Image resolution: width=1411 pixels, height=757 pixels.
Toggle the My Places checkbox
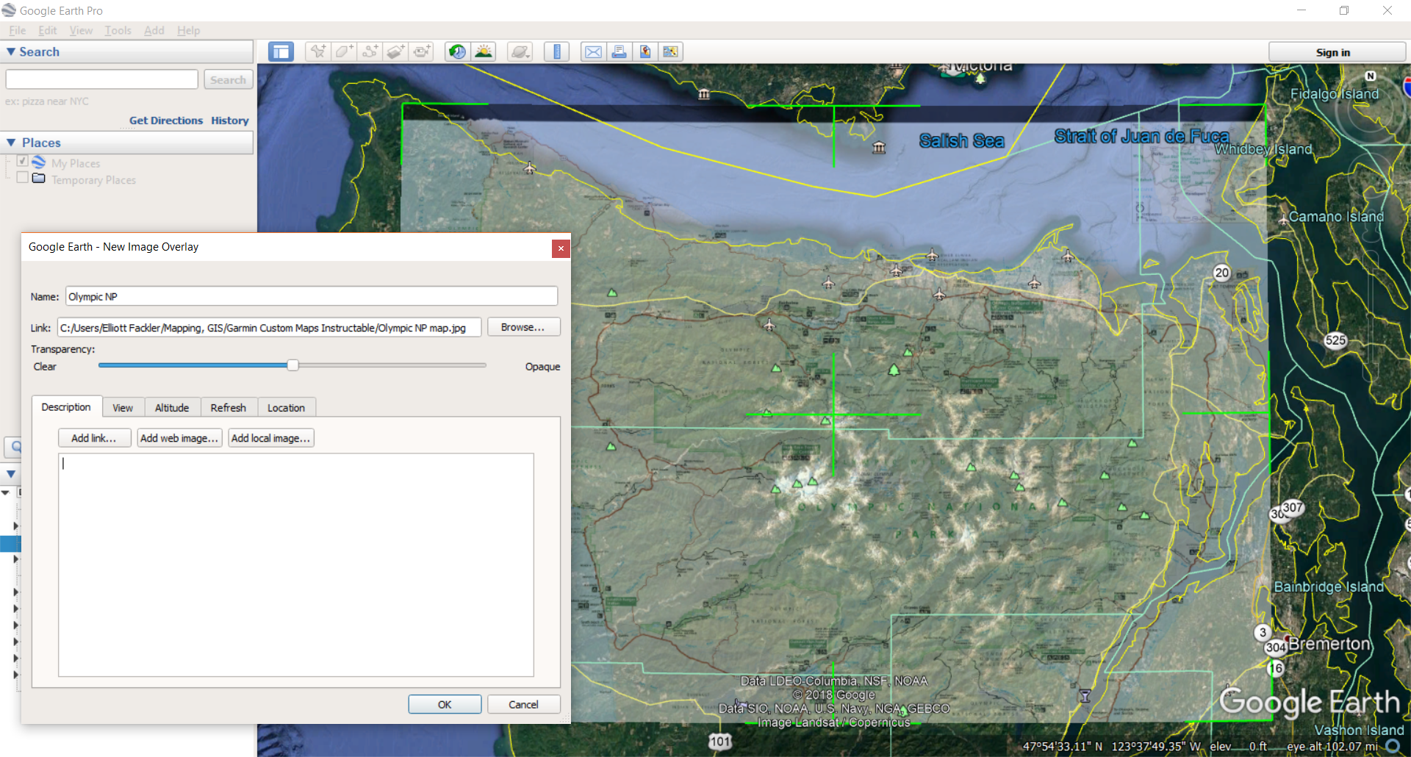pos(23,161)
